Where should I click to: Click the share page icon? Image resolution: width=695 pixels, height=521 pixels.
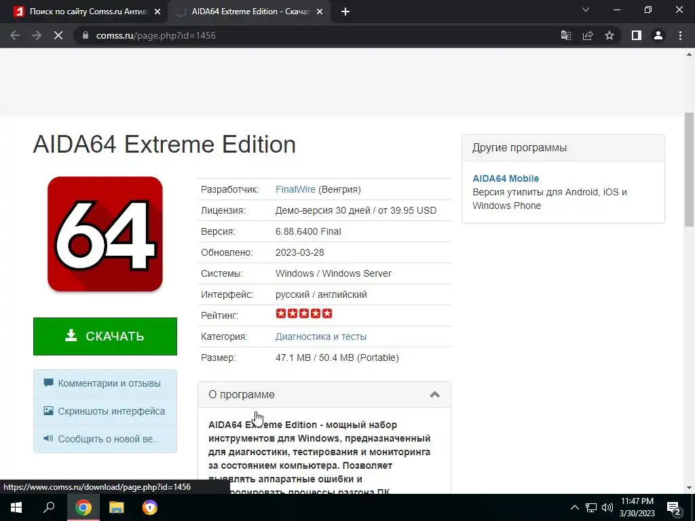pos(588,35)
